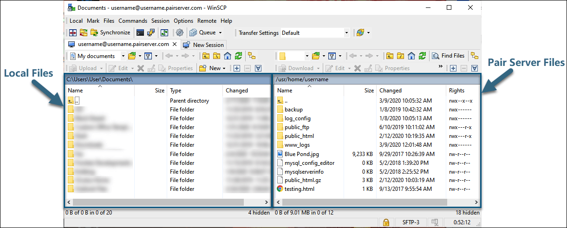567x228 pixels.
Task: Select the public_html folder
Action: click(x=299, y=136)
